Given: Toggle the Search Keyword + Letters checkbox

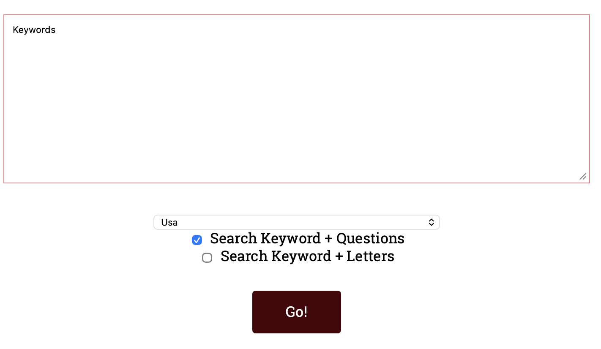Looking at the screenshot, I should point(207,258).
